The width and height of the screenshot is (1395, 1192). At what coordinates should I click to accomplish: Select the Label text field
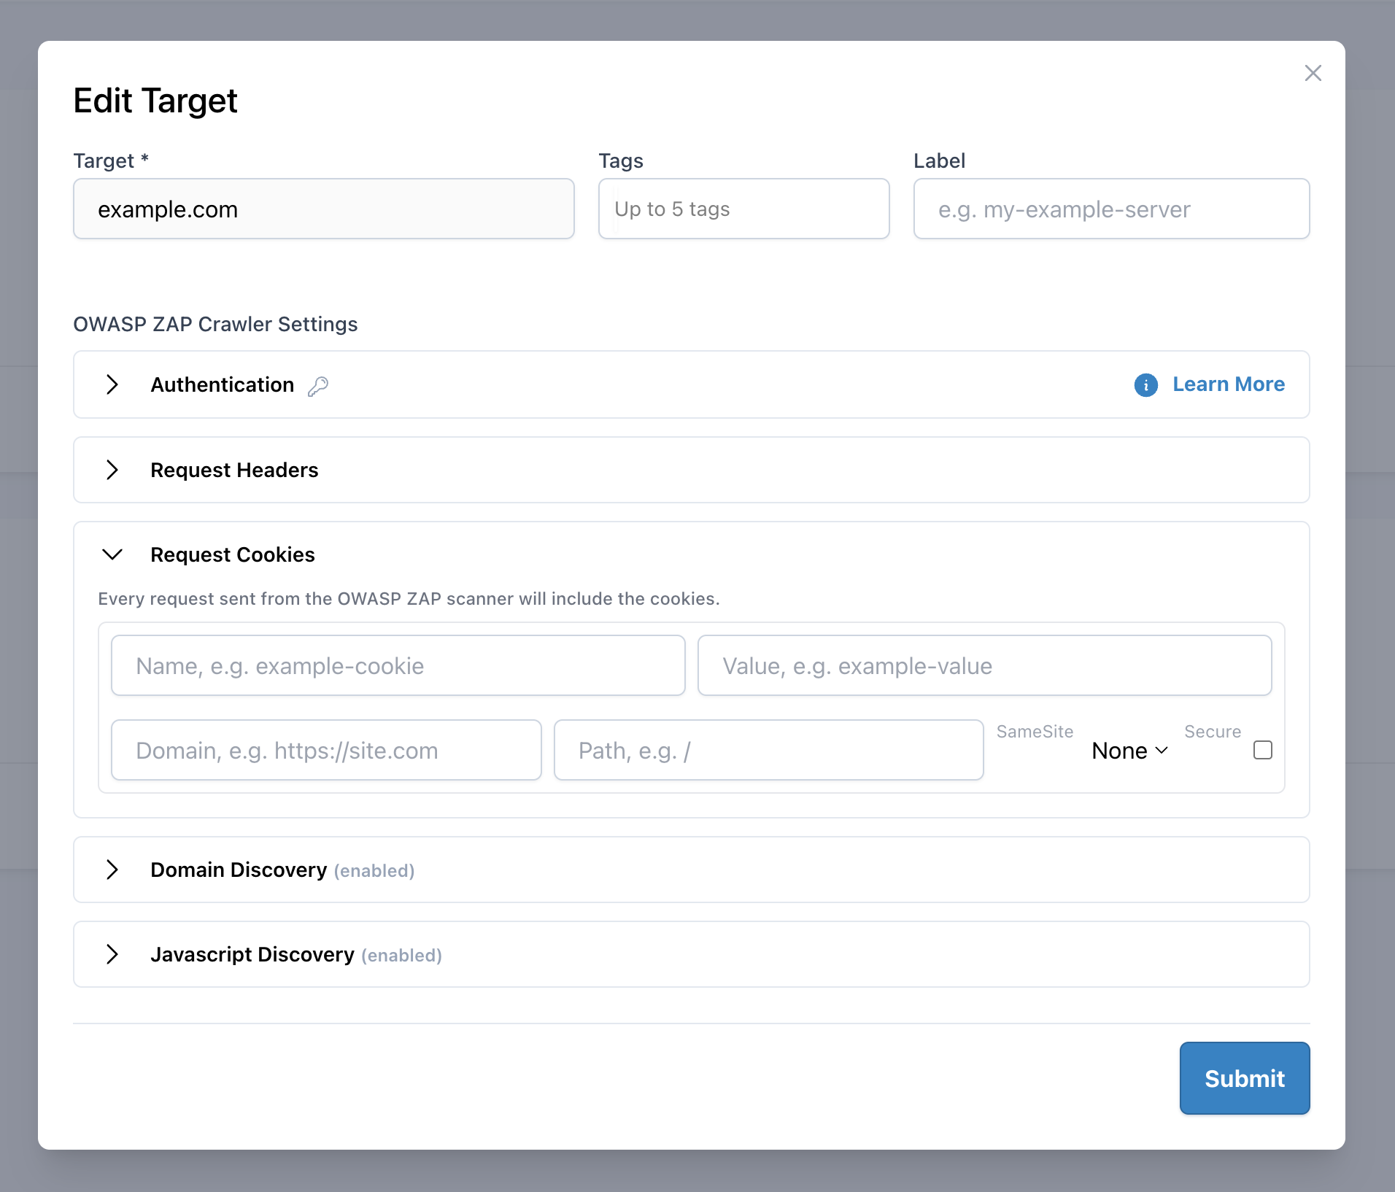[x=1111, y=209]
